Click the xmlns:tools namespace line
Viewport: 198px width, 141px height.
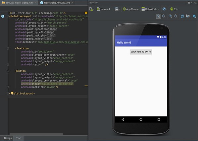click(x=50, y=19)
